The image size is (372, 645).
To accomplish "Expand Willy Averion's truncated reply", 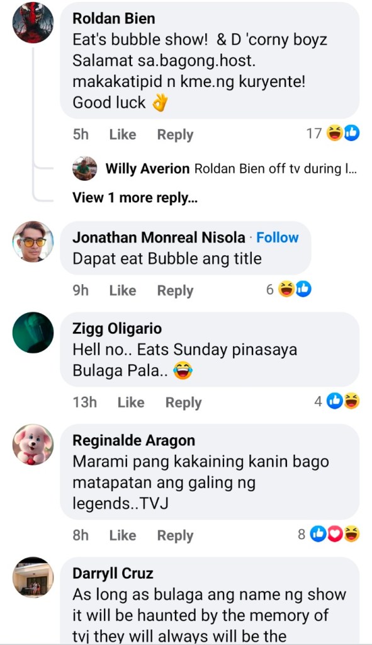I will [276, 169].
